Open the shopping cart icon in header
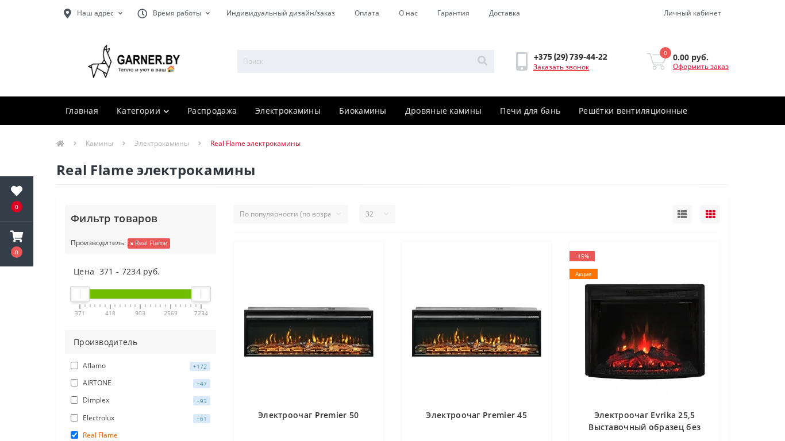785x441 pixels. coord(656,61)
